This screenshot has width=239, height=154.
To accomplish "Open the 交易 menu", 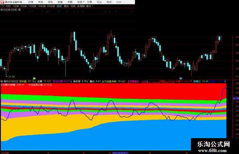I will (x=90, y=2).
